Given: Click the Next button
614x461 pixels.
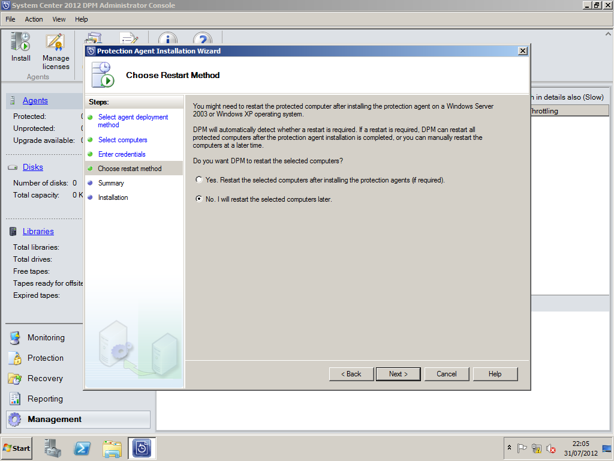Looking at the screenshot, I should [x=398, y=374].
